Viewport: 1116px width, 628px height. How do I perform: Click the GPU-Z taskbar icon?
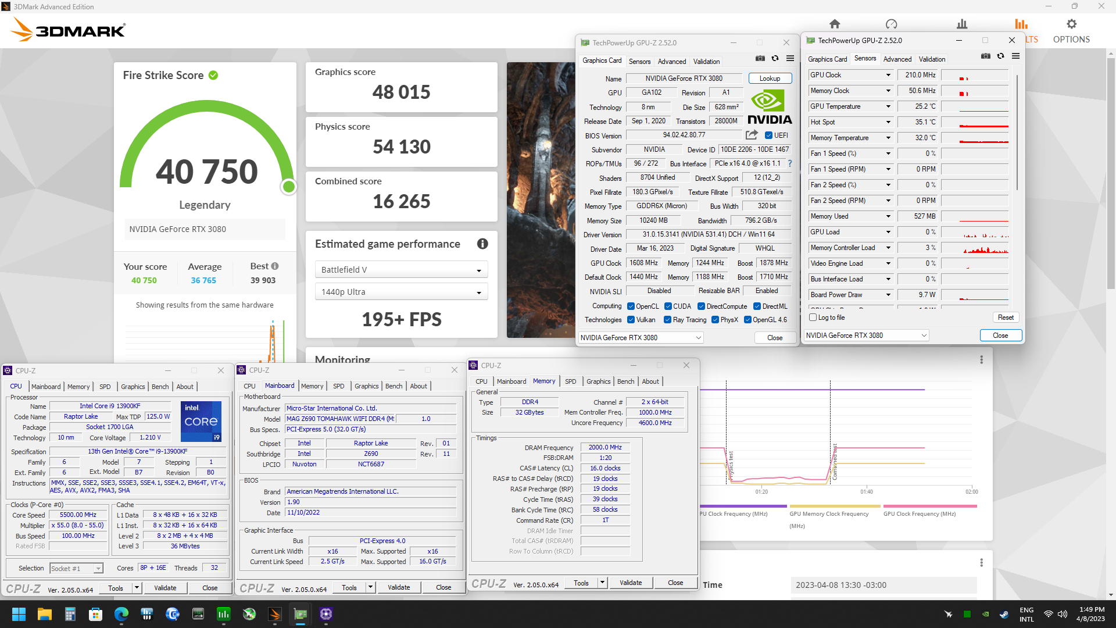pos(301,614)
